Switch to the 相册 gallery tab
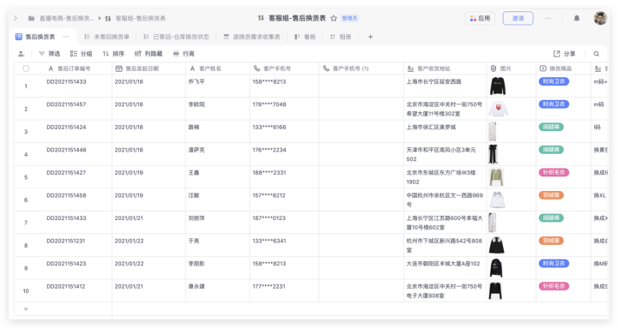This screenshot has width=618, height=328. 341,37
